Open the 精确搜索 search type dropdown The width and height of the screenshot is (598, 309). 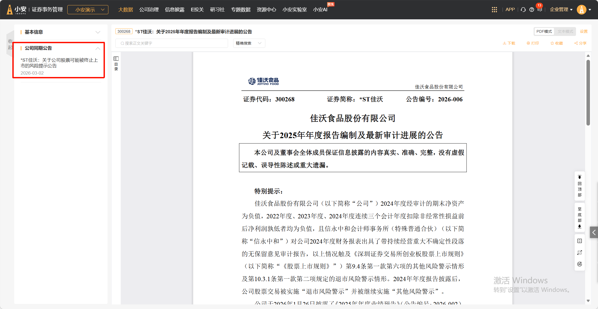[249, 43]
